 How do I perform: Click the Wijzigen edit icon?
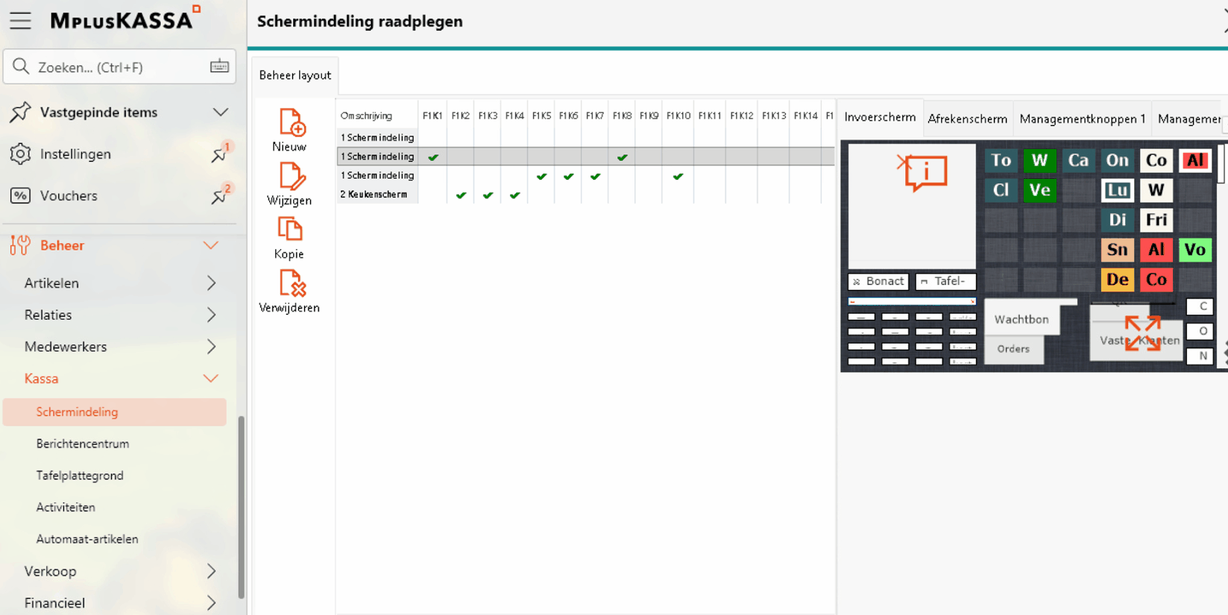(x=291, y=177)
